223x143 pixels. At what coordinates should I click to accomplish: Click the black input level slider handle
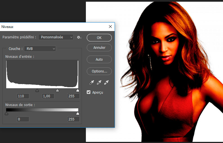pyautogui.click(x=37, y=91)
